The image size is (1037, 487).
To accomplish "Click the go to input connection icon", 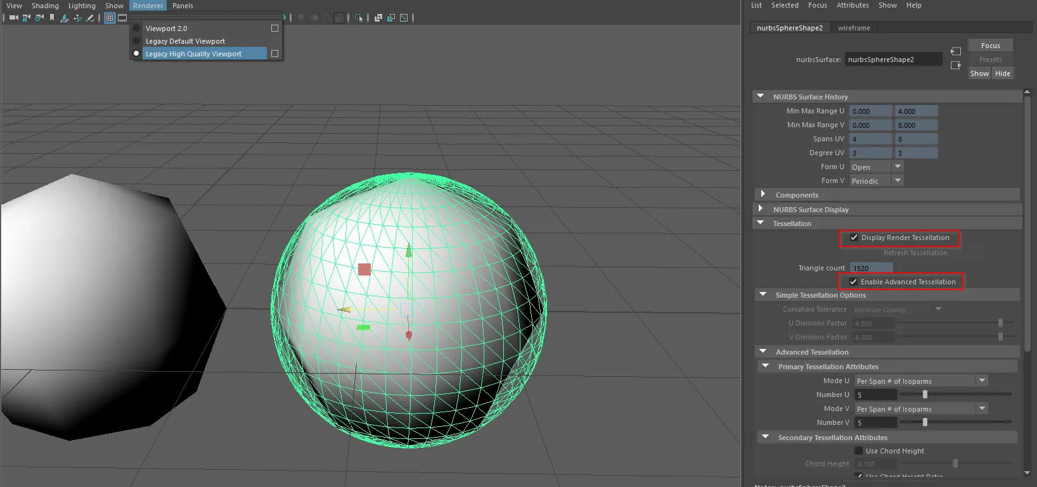I will (x=956, y=51).
